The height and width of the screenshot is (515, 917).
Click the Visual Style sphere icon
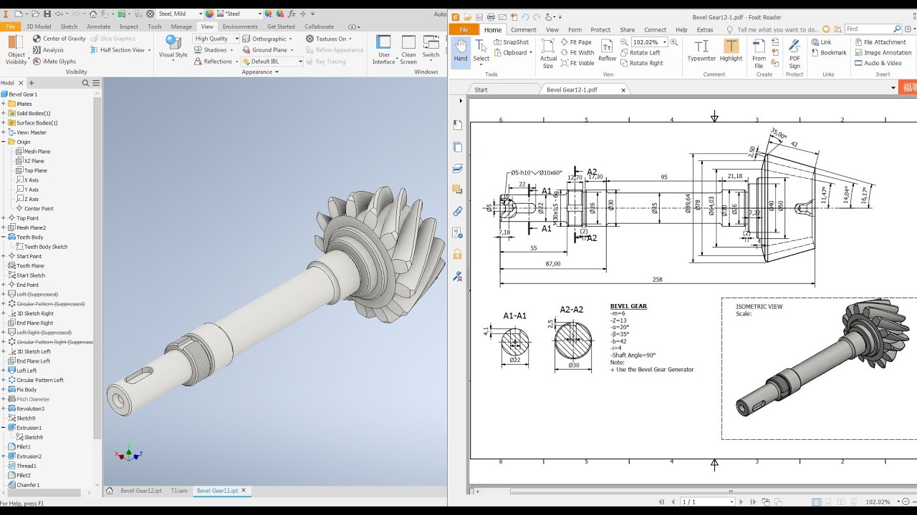[x=173, y=42]
